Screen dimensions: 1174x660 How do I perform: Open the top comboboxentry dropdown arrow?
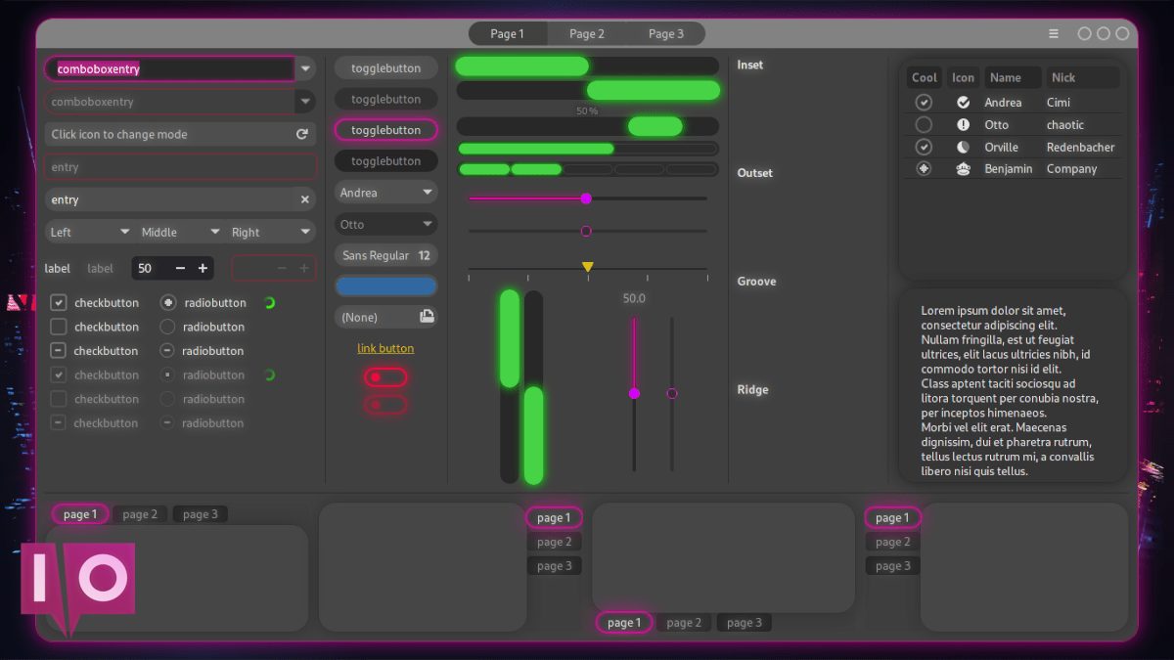point(305,69)
